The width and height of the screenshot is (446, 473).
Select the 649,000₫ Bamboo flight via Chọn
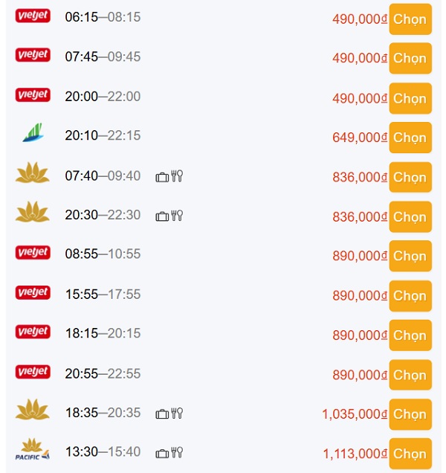pos(410,138)
